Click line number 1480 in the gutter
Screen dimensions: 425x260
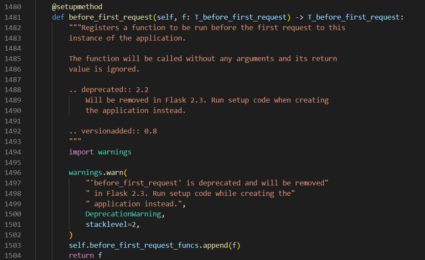click(x=13, y=7)
